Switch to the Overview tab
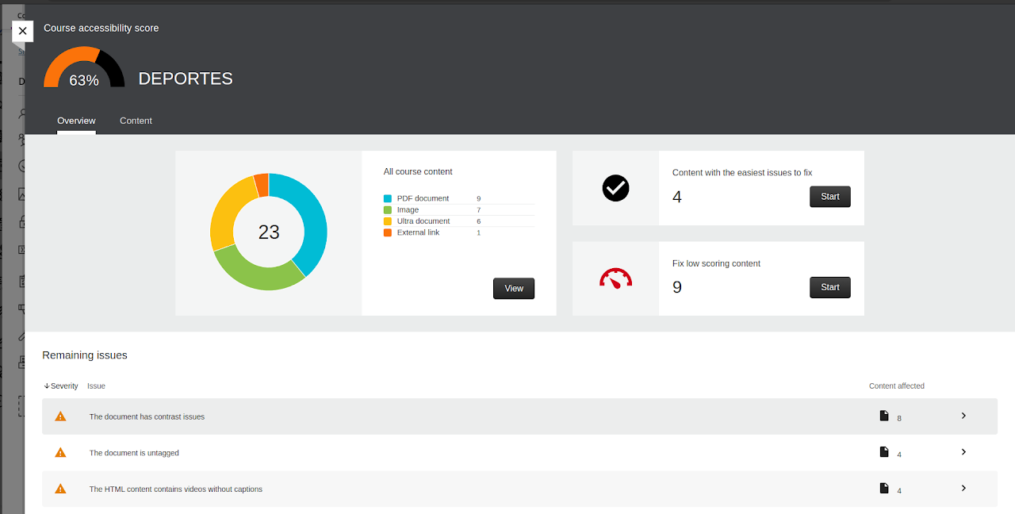 (76, 121)
